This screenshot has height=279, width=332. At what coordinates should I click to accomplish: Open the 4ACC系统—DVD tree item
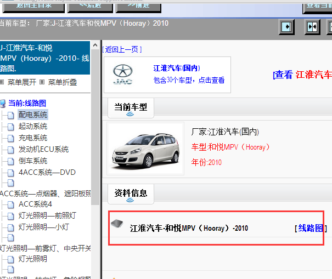(47, 173)
